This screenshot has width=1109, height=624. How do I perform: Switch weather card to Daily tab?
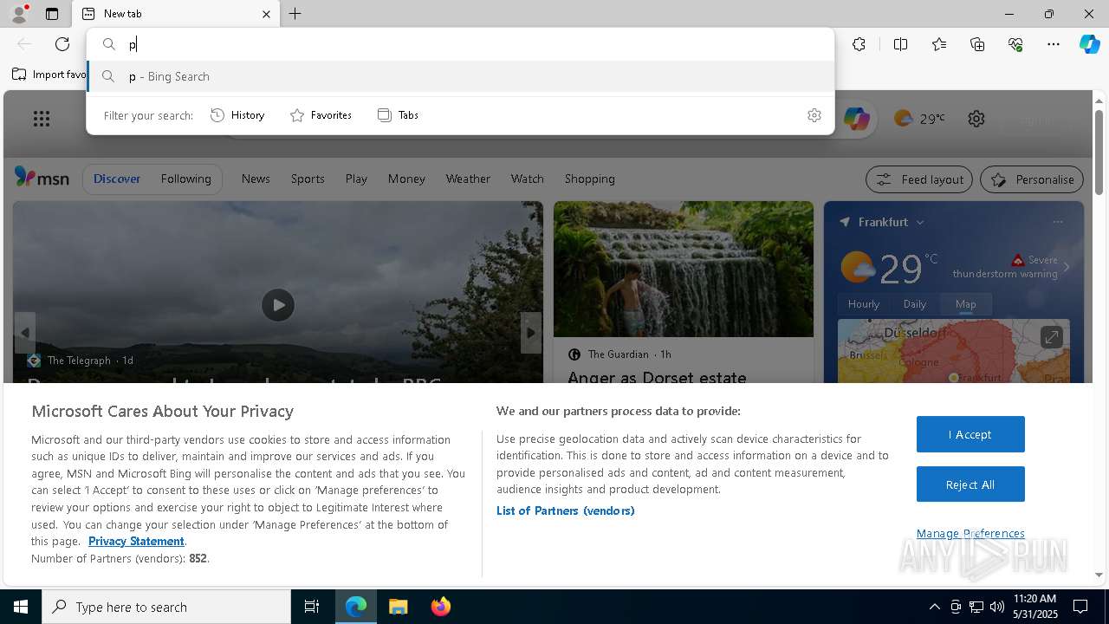pos(915,304)
